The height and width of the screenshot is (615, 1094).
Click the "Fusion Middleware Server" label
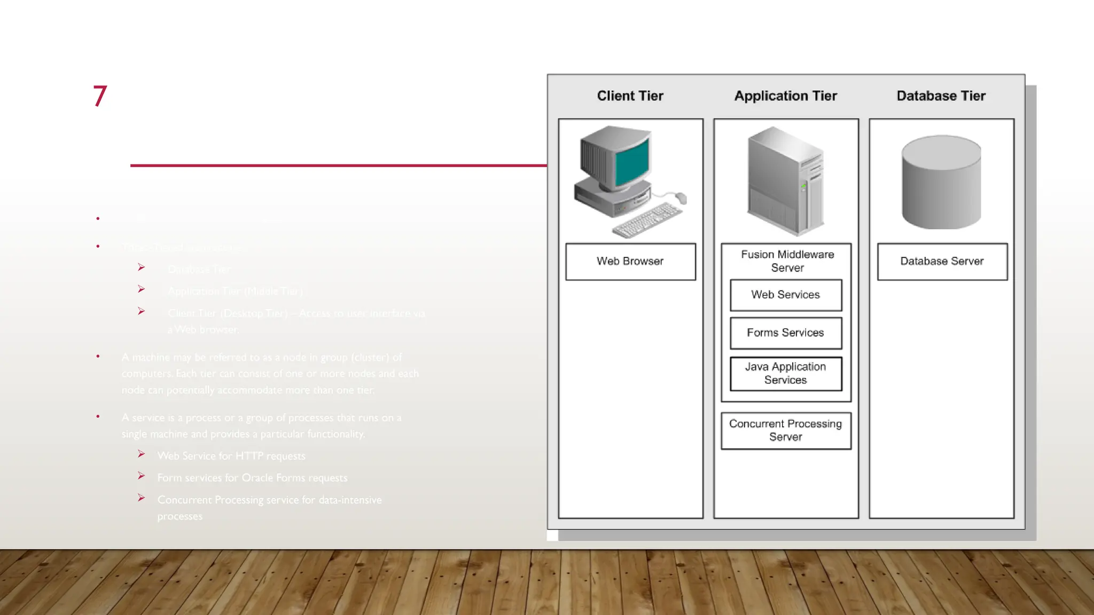click(x=787, y=261)
